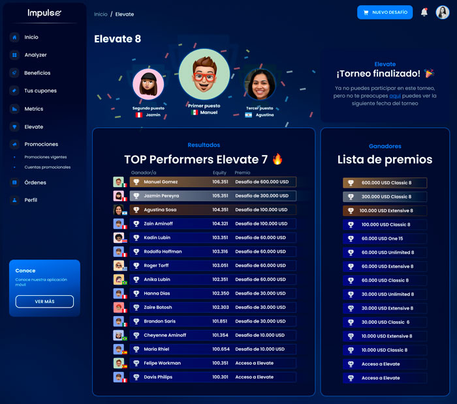Image resolution: width=457 pixels, height=404 pixels.
Task: Click the Beneficios sidebar icon
Action: [14, 73]
